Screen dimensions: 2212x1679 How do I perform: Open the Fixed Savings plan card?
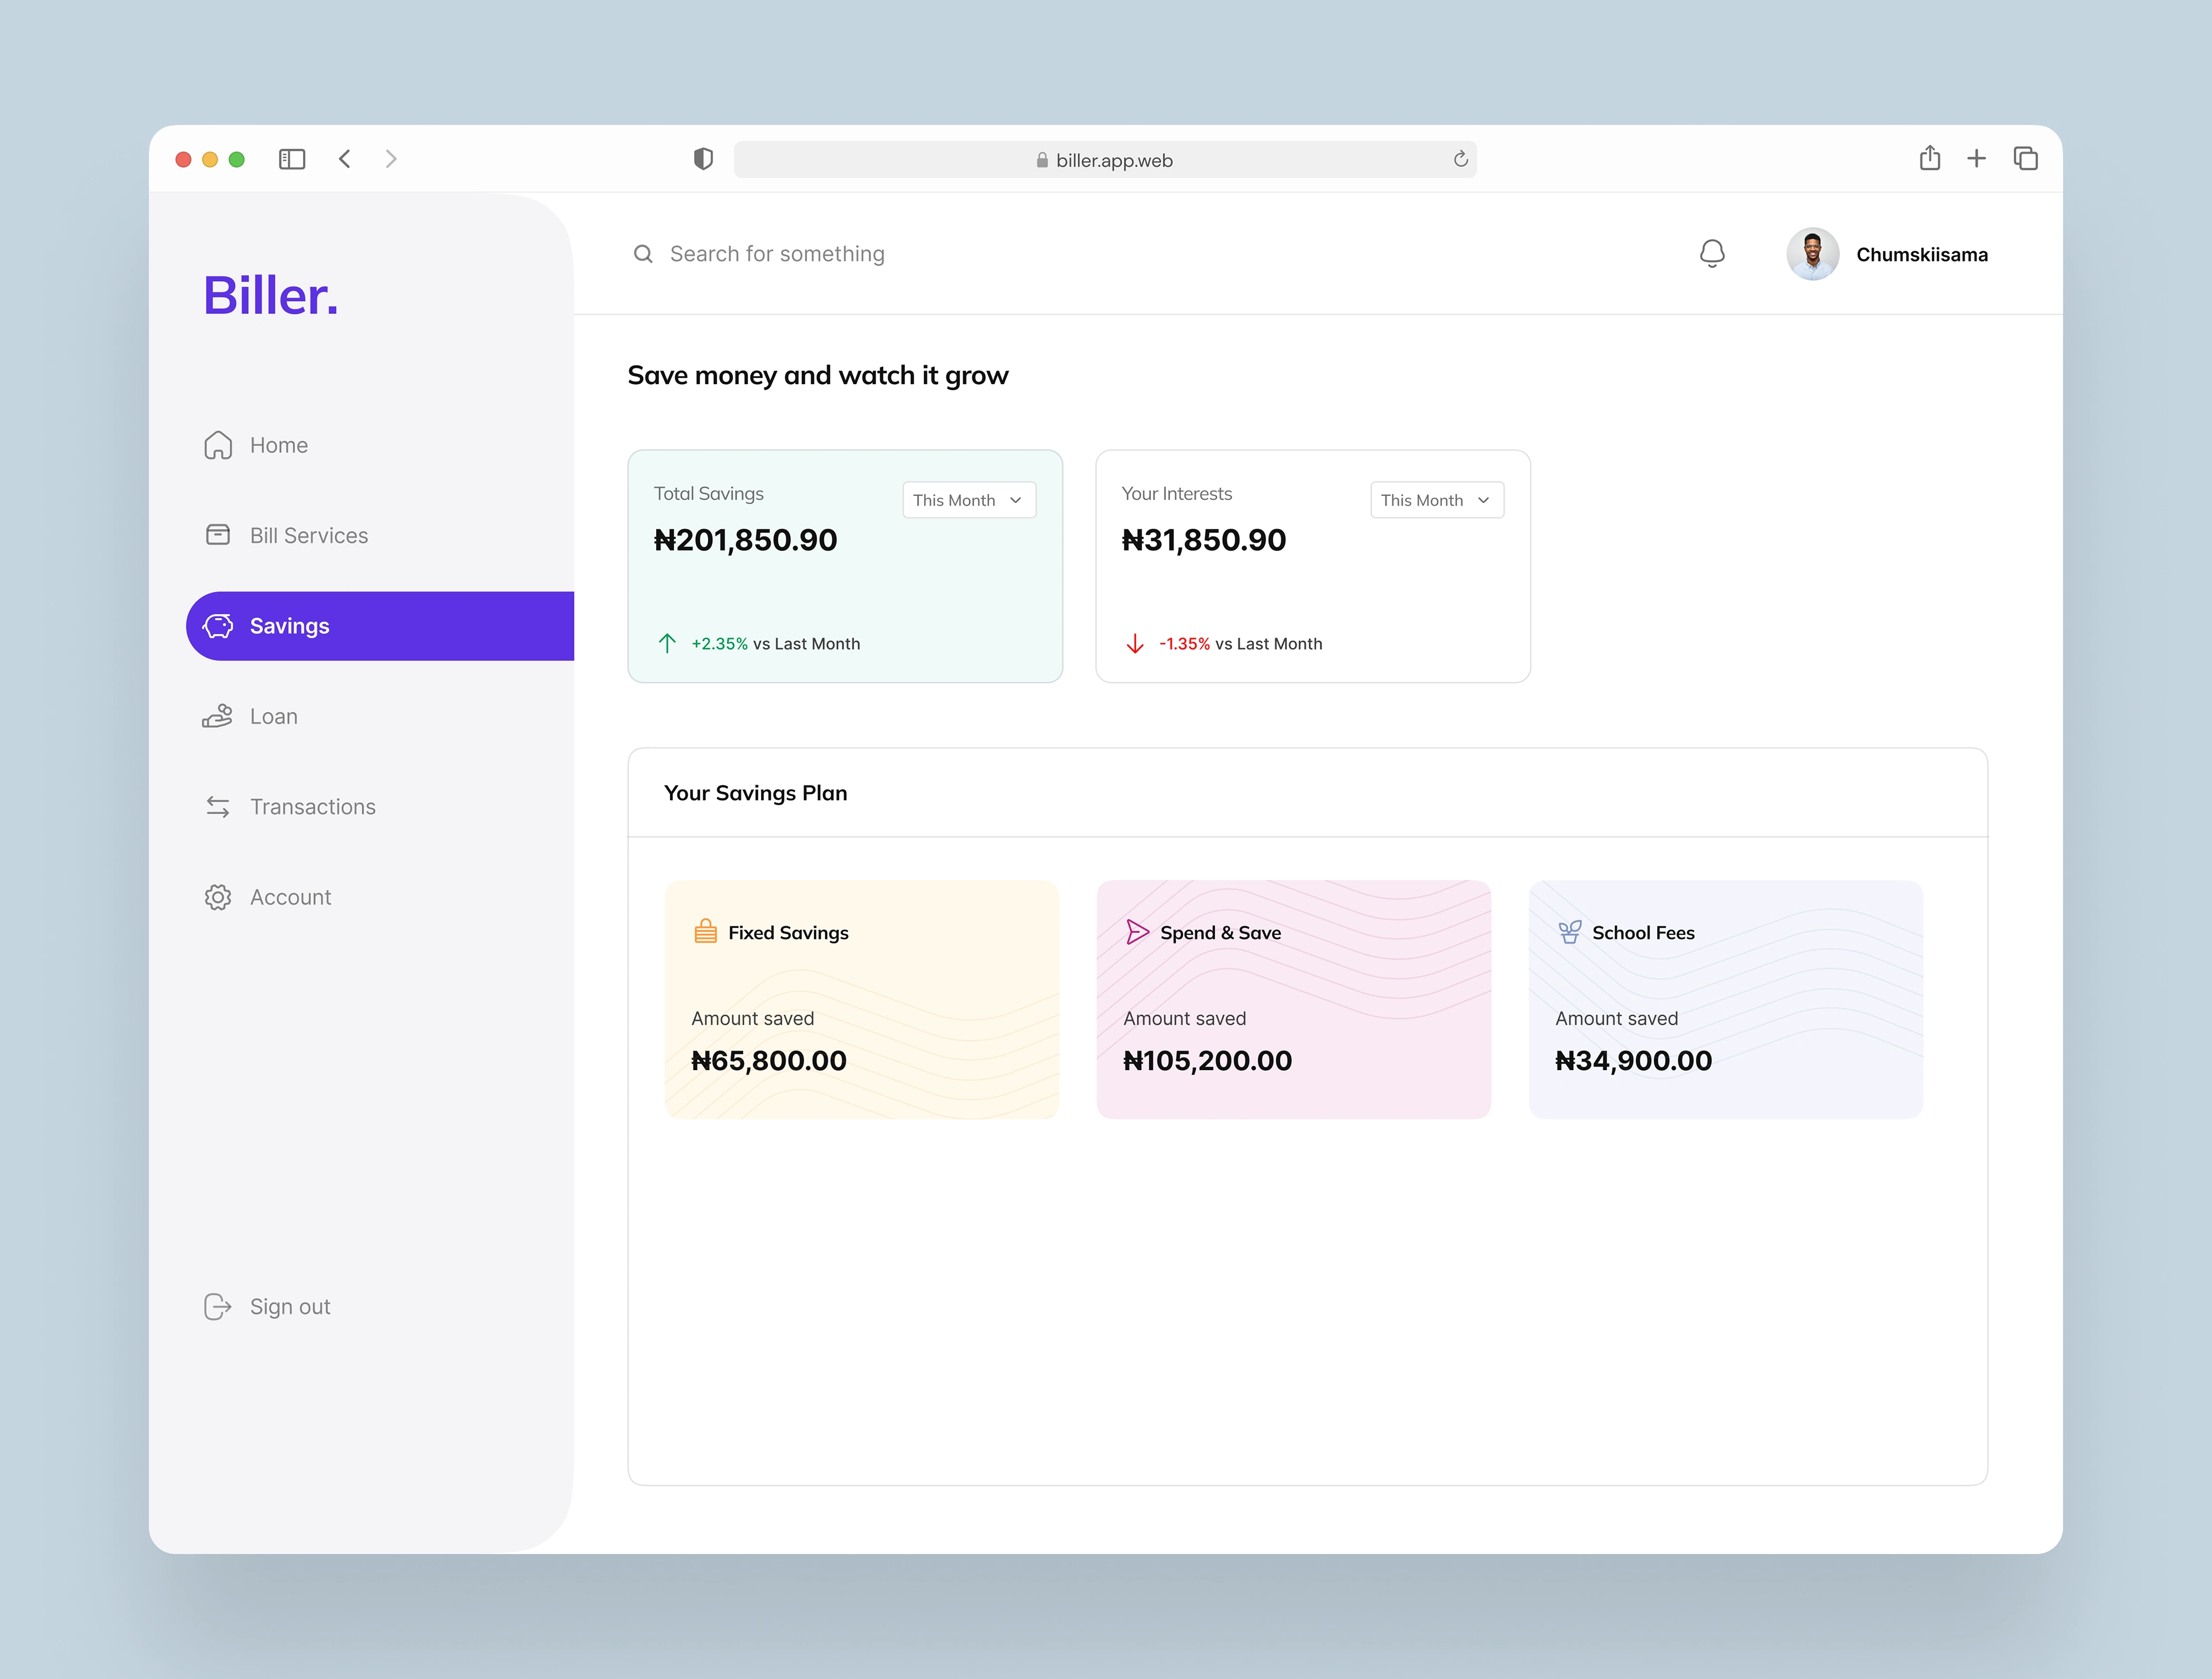pos(861,999)
